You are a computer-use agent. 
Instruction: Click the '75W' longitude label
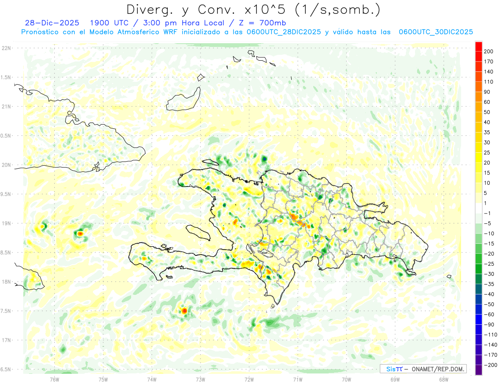click(103, 379)
